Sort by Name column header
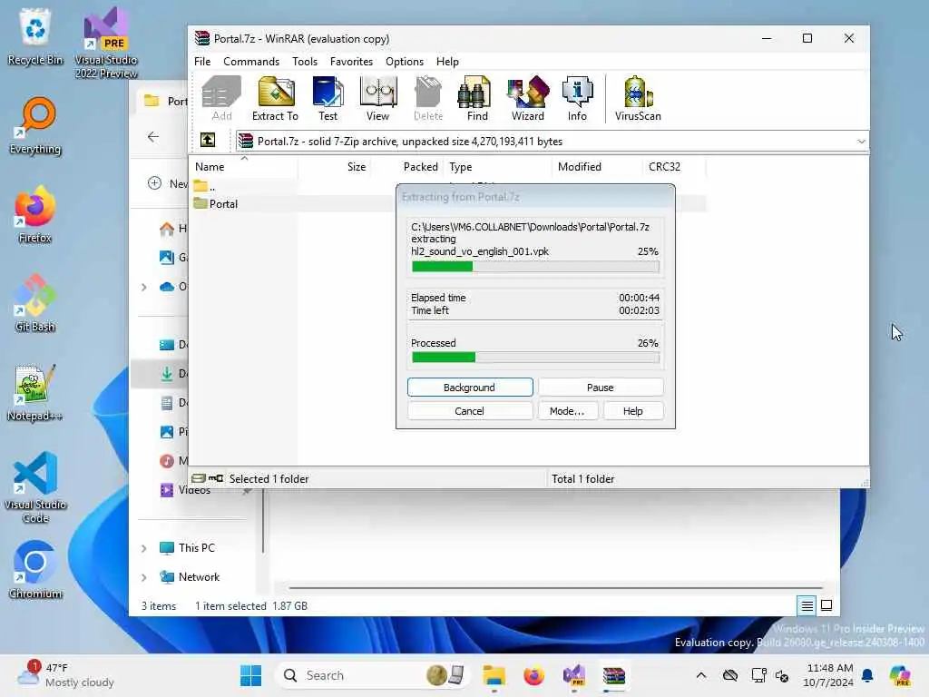Image resolution: width=929 pixels, height=697 pixels. click(x=243, y=167)
